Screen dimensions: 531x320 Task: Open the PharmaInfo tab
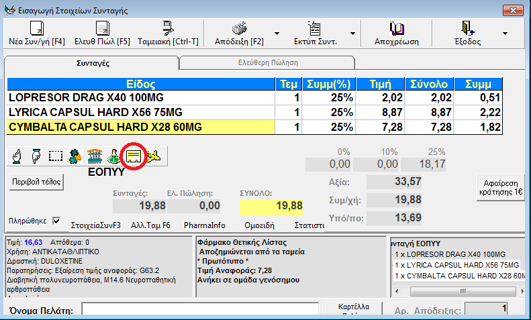205,225
